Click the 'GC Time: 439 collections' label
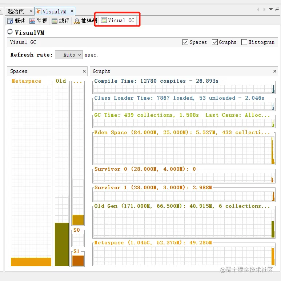This screenshot has width=281, height=281. click(x=182, y=115)
